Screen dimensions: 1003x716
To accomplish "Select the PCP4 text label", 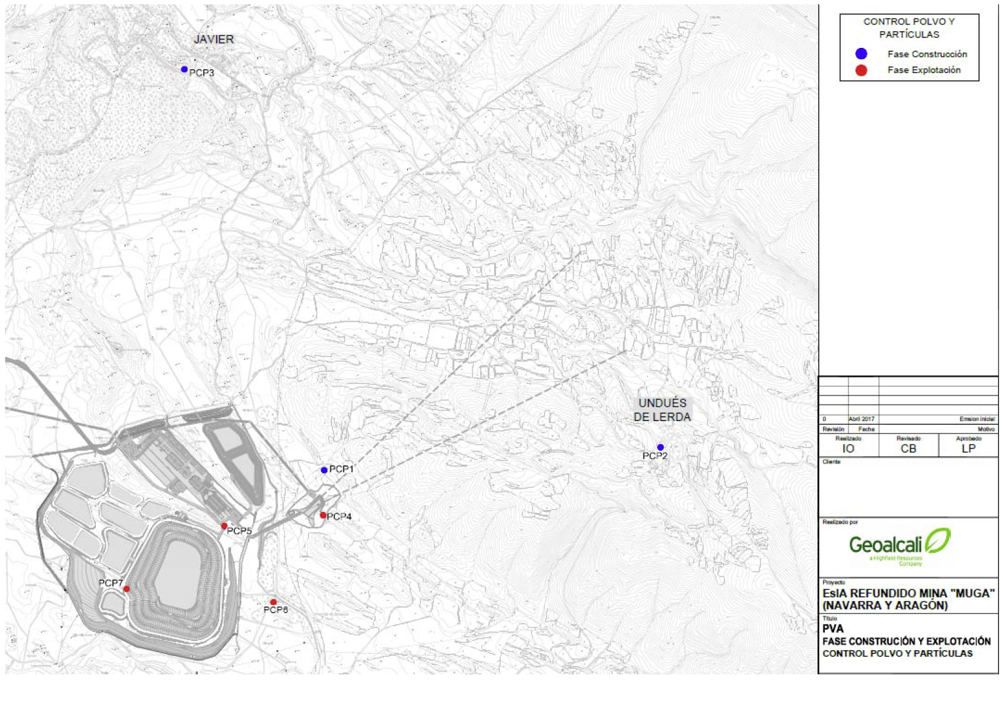I will pyautogui.click(x=339, y=516).
